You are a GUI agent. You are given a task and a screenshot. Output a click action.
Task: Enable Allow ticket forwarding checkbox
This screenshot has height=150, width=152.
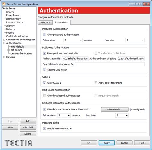[x=96, y=83]
